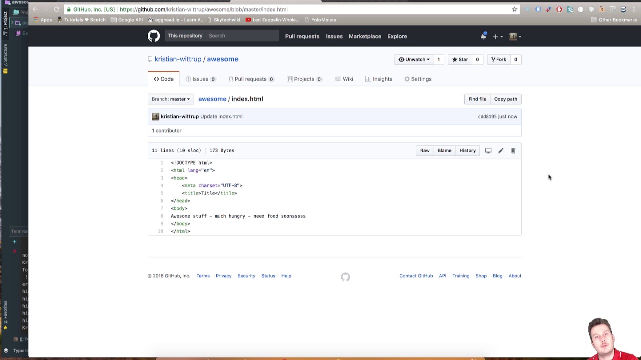This screenshot has height=360, width=641.
Task: Open the Privacy footer link
Action: [223, 276]
